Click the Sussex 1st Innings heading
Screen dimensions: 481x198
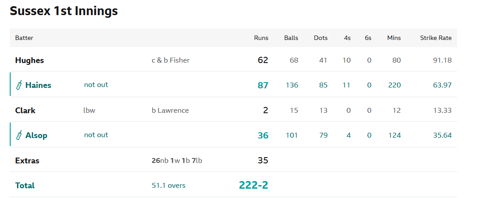click(x=64, y=11)
